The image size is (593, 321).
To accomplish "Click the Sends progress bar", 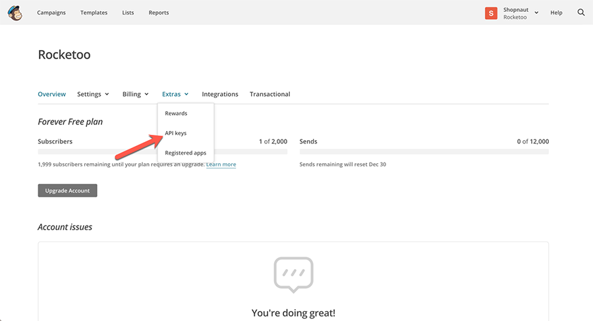I will click(424, 152).
